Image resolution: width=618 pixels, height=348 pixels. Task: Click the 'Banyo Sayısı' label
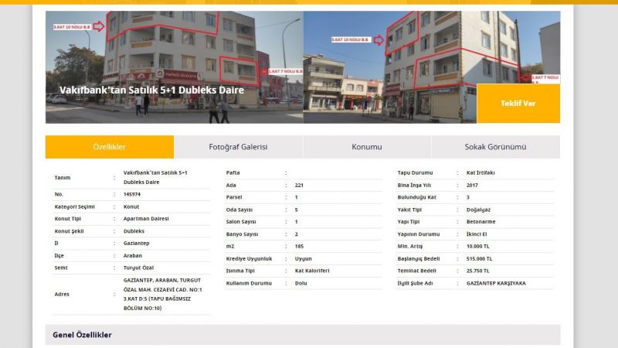coord(242,234)
